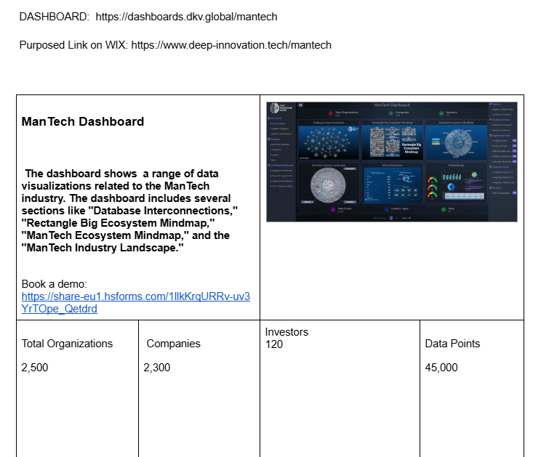Open the Methodology charts panel
The height and width of the screenshot is (457, 541).
pos(455,183)
